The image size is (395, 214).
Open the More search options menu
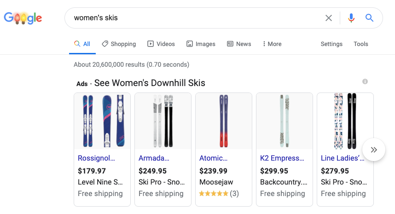point(272,44)
